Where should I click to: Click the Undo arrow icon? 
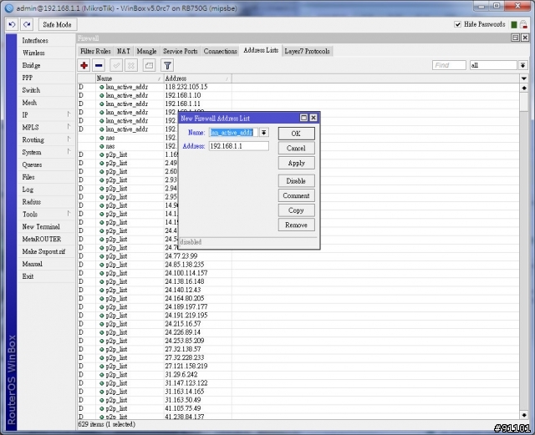12,24
